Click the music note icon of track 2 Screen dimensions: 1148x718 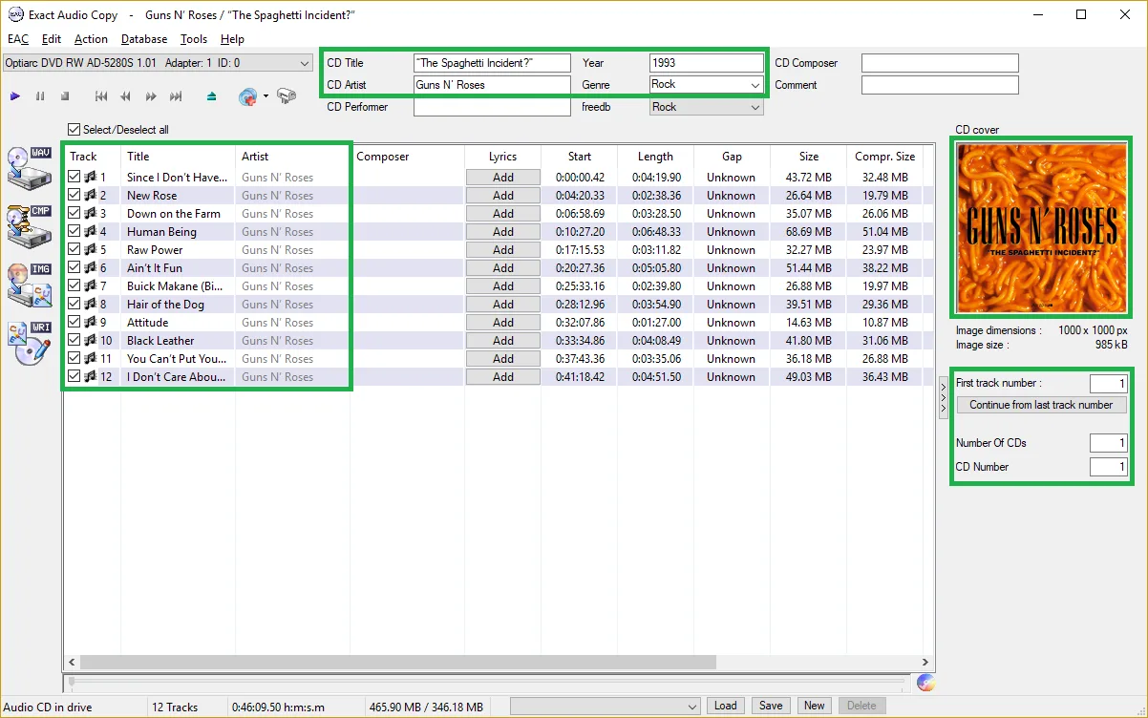[x=91, y=195]
